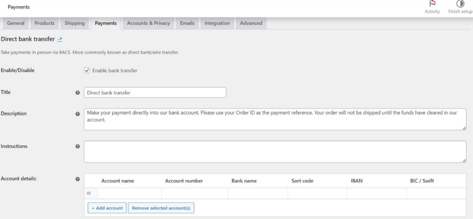The width and height of the screenshot is (473, 219).
Task: Click the Instructions help question icon
Action: coord(78,147)
